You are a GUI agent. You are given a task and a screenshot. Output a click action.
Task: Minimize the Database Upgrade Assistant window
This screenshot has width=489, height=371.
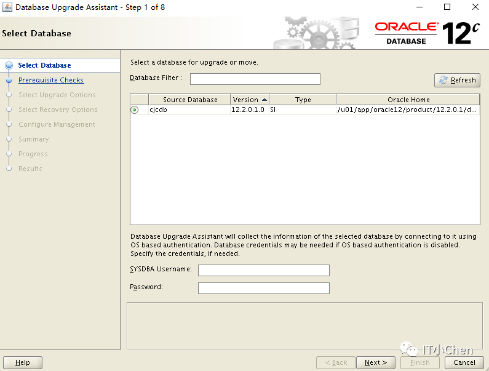point(419,7)
